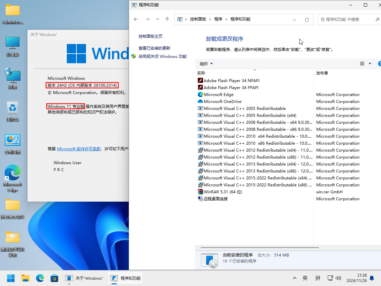Image resolution: width=381 pixels, height=286 pixels.
Task: Open the recent locations dropdown arrow
Action: 157,19
